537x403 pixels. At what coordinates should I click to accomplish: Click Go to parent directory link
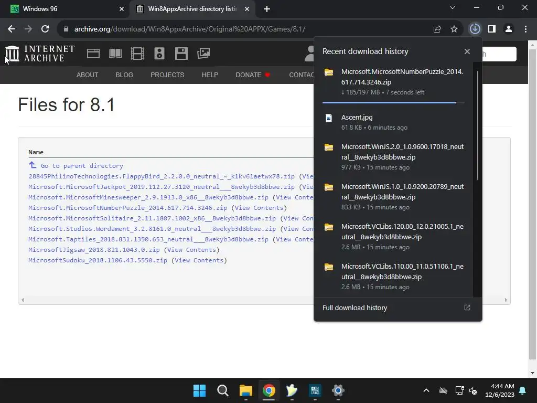click(82, 166)
